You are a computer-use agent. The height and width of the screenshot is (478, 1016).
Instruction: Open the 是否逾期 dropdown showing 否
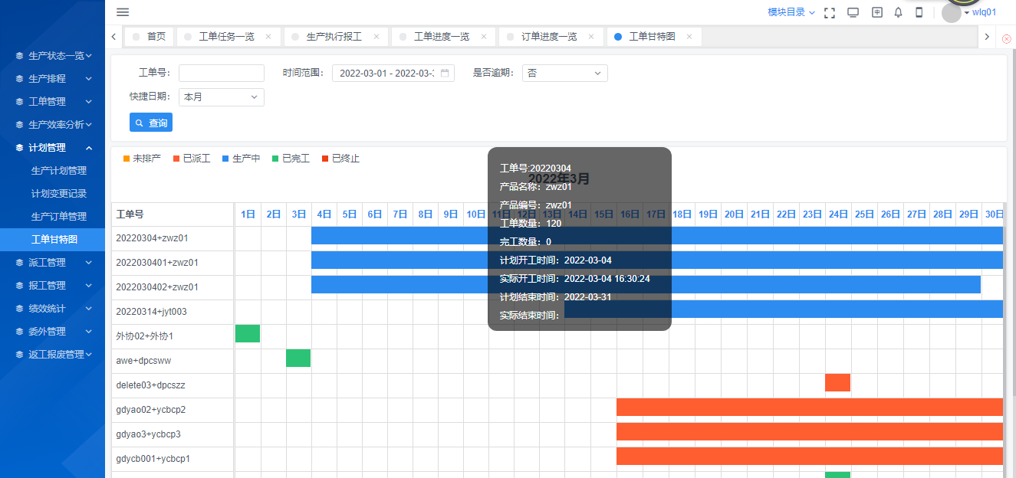tap(565, 74)
